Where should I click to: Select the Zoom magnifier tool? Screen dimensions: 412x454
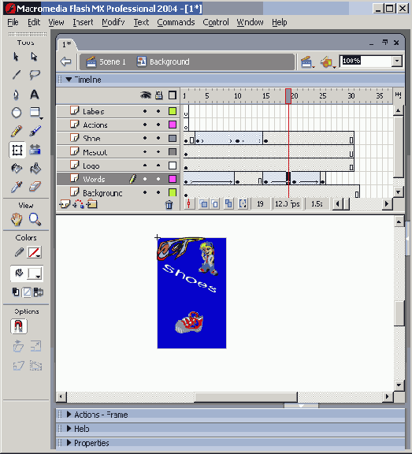coord(35,219)
